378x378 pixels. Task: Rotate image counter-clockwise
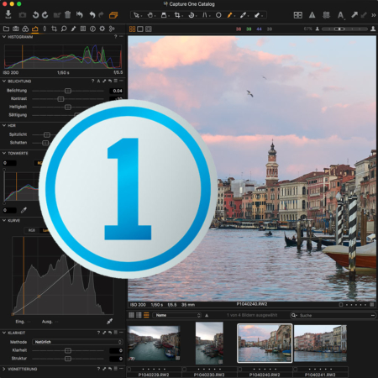pos(35,14)
